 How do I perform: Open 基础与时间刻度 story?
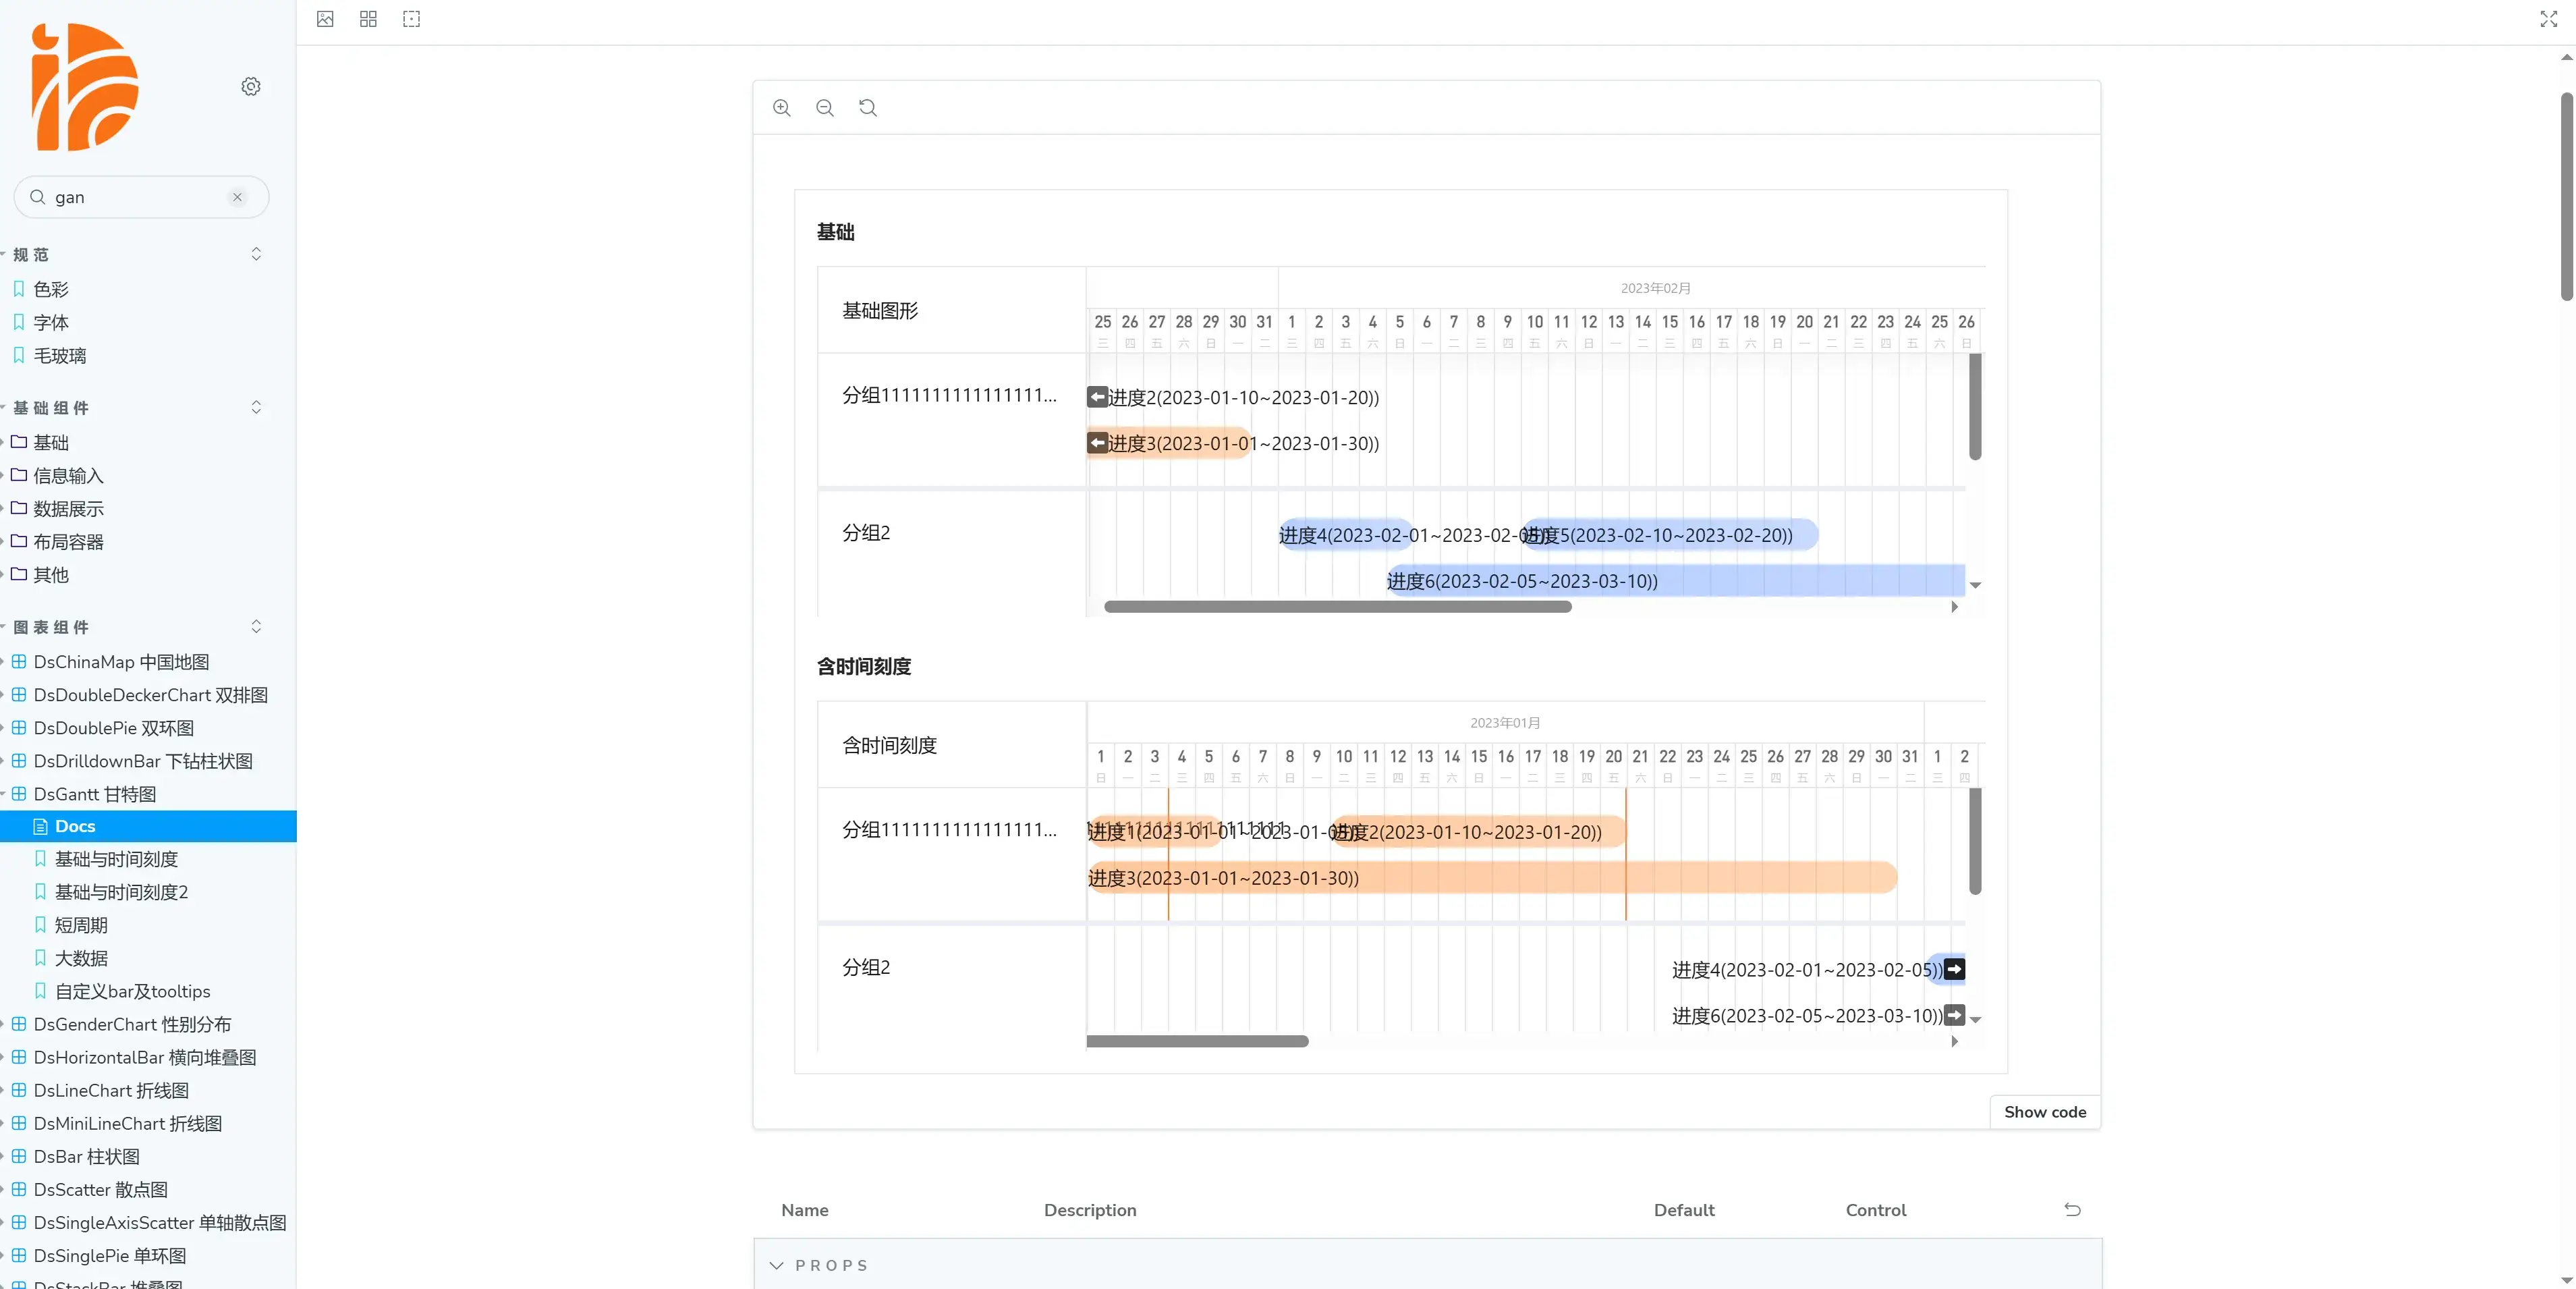pyautogui.click(x=116, y=859)
